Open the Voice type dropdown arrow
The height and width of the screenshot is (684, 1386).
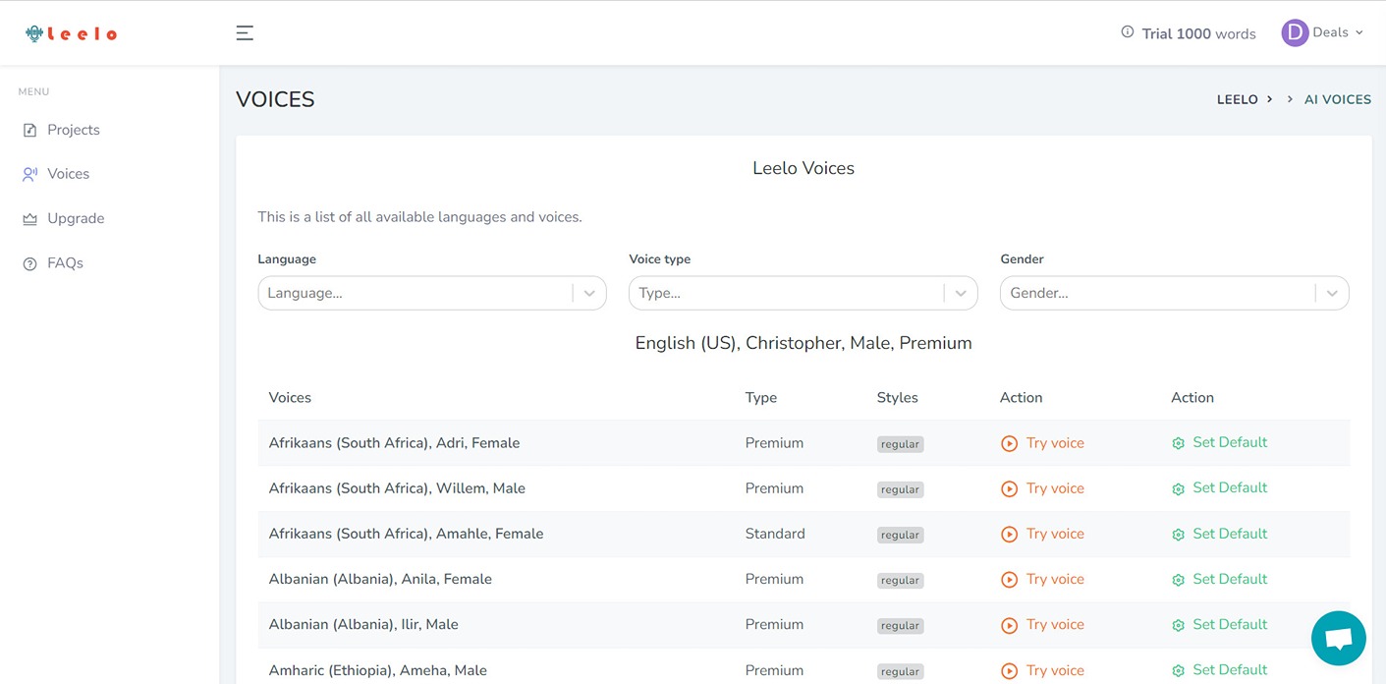point(961,293)
